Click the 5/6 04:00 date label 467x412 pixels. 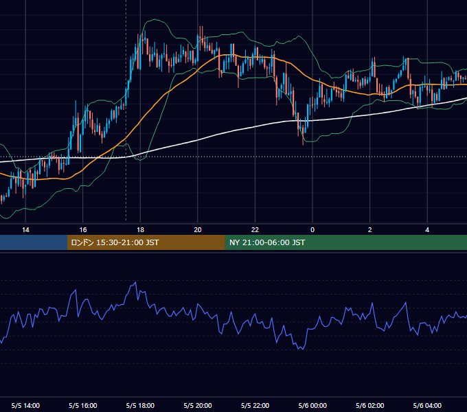tap(427, 406)
